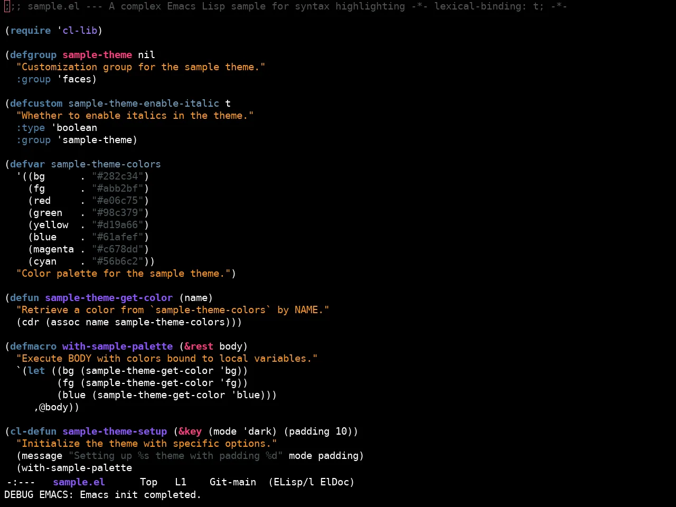The width and height of the screenshot is (676, 507).
Task: Click the 'defmacro' keyword
Action: click(x=33, y=346)
